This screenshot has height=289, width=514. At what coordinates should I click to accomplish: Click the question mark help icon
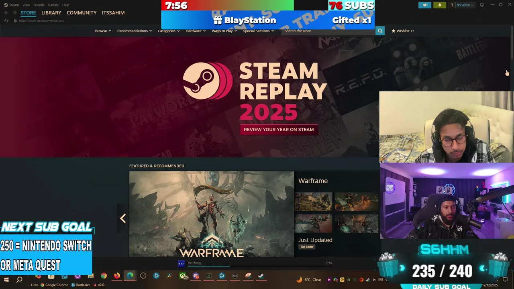tap(452, 5)
